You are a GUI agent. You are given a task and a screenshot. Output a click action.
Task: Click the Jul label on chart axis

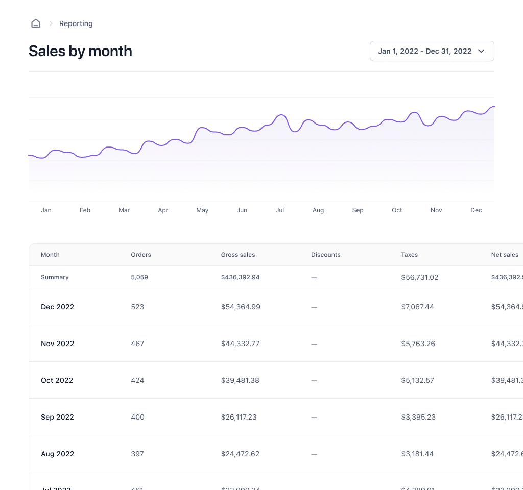[x=280, y=210]
